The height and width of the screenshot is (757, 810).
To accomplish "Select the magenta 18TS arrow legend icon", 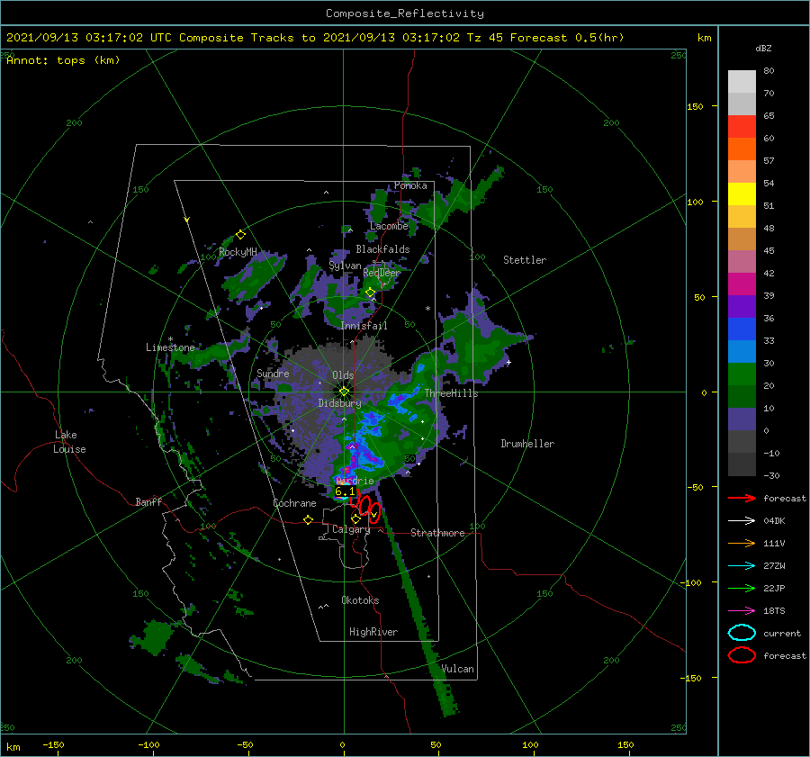I will coord(742,611).
